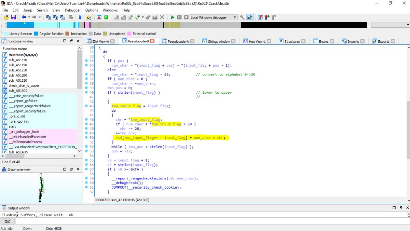Click the delete breakpoint icon with gray X

274,17
